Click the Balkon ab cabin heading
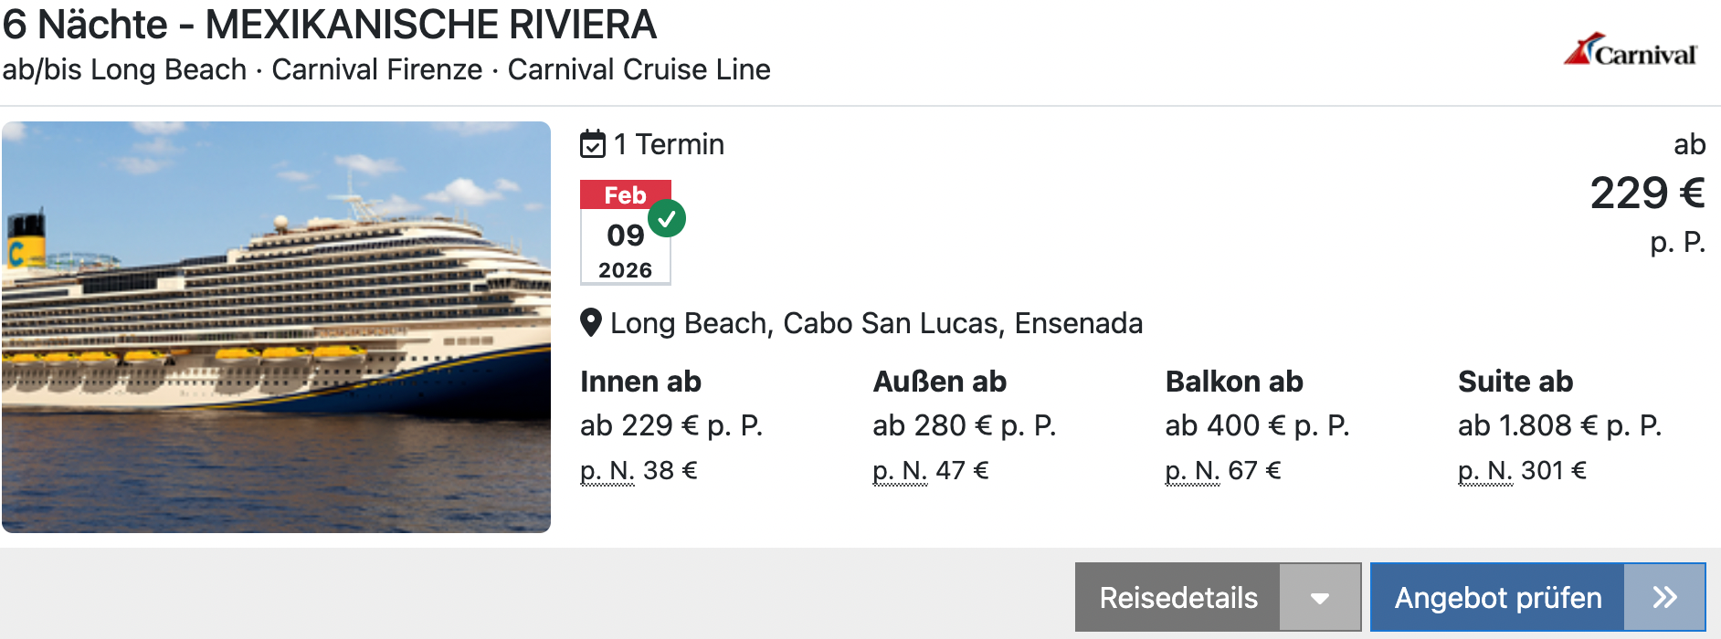Screen dimensions: 1721x639 pos(1233,382)
